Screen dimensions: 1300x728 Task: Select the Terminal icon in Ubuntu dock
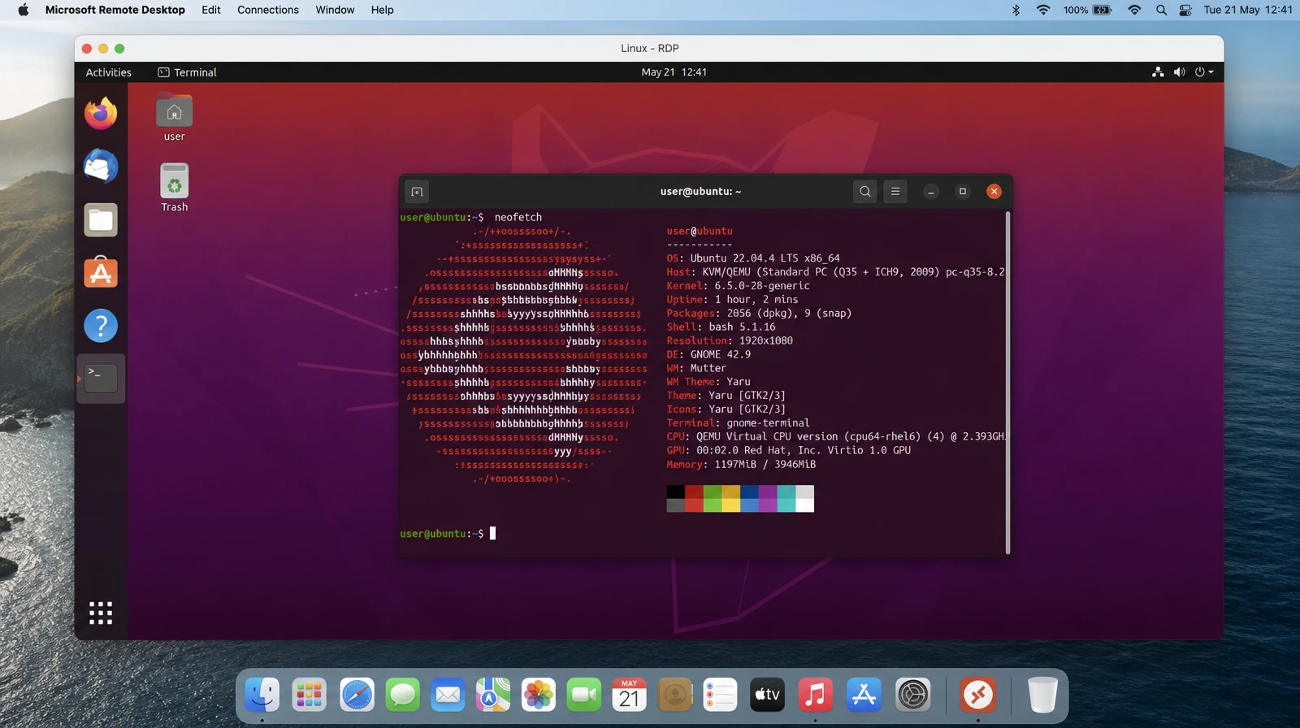[x=101, y=379]
